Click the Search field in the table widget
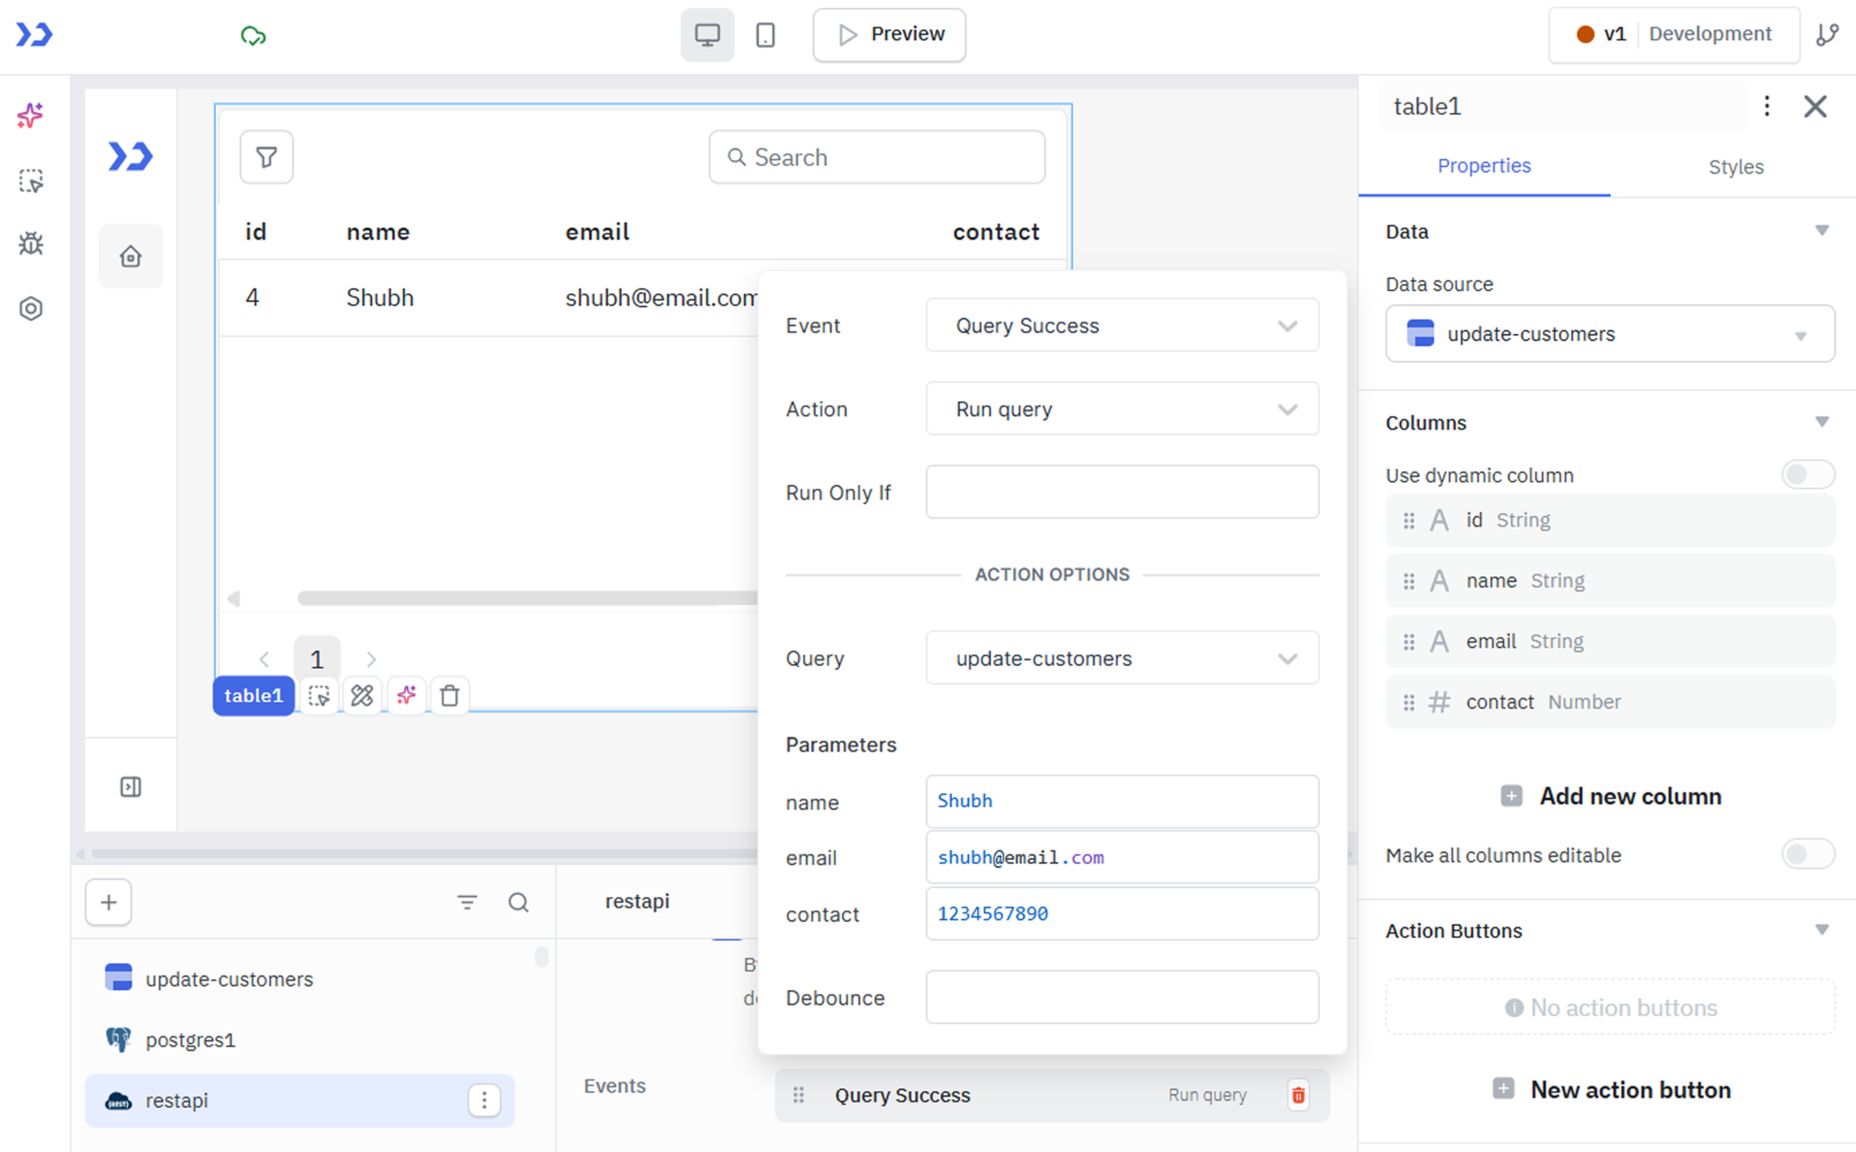The image size is (1856, 1152). (876, 157)
